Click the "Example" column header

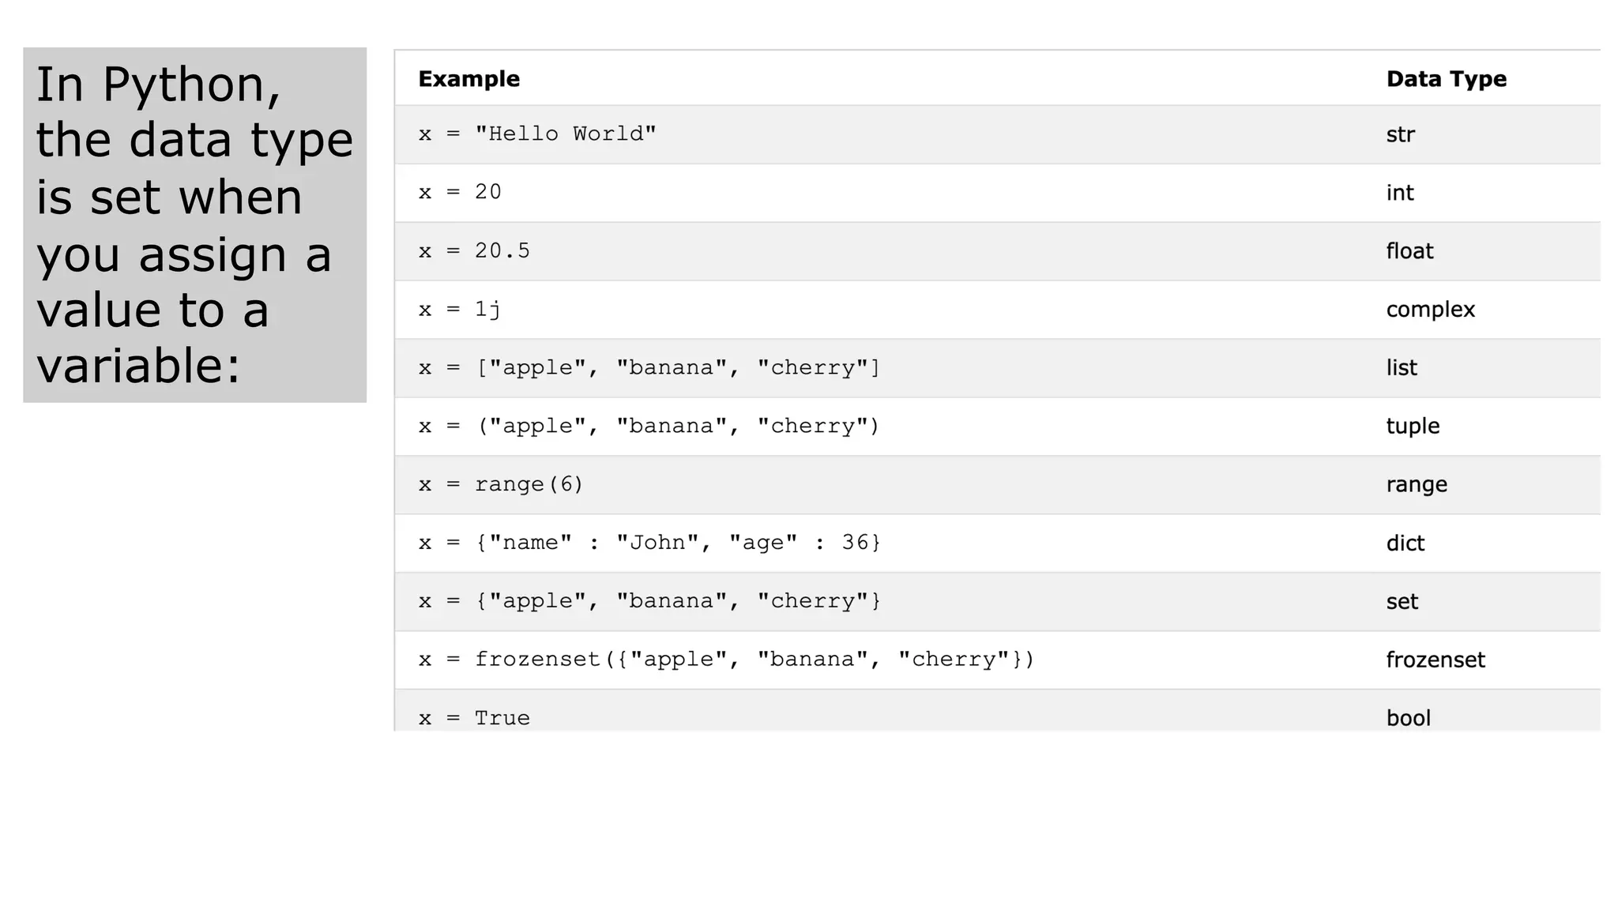pyautogui.click(x=468, y=79)
